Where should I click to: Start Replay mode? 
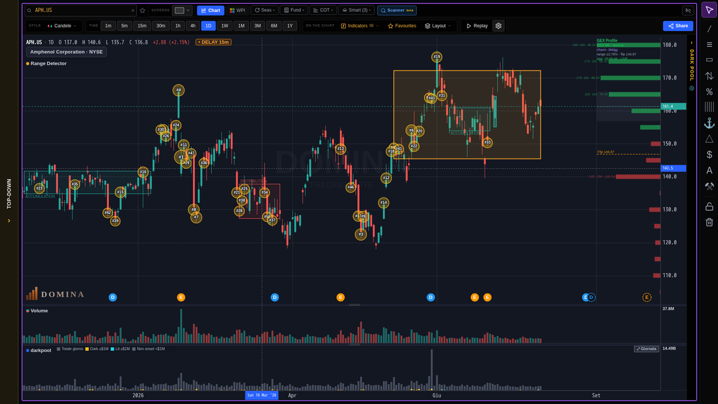click(477, 26)
